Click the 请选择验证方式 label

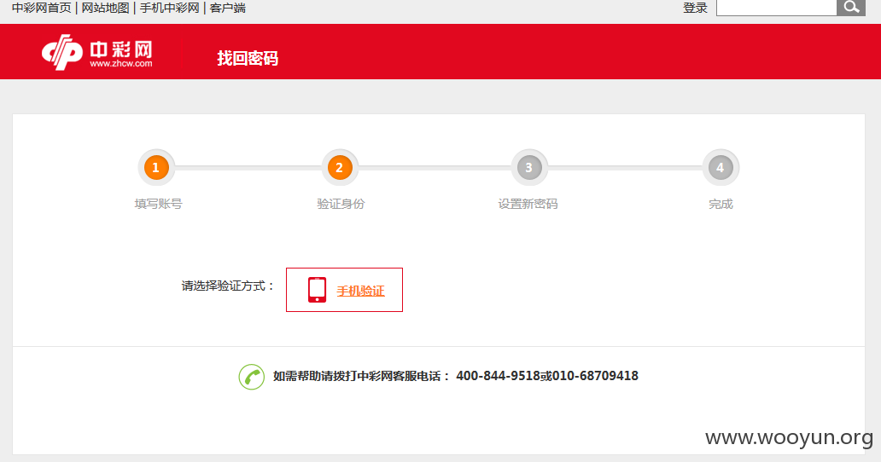pos(228,286)
